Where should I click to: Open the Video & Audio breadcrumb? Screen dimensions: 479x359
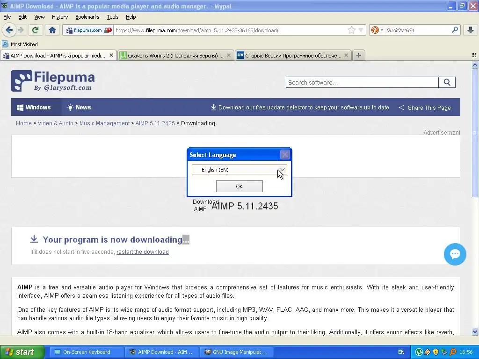click(x=55, y=123)
